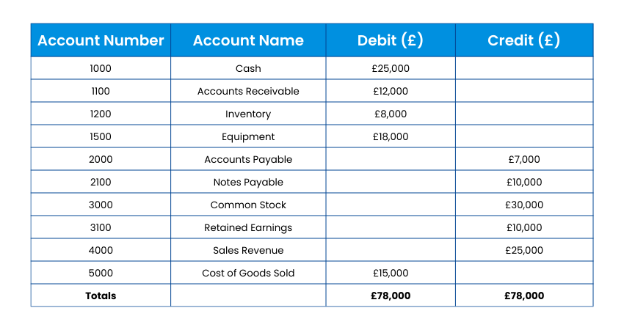
Task: Click the Equipment account name cell
Action: (248, 137)
